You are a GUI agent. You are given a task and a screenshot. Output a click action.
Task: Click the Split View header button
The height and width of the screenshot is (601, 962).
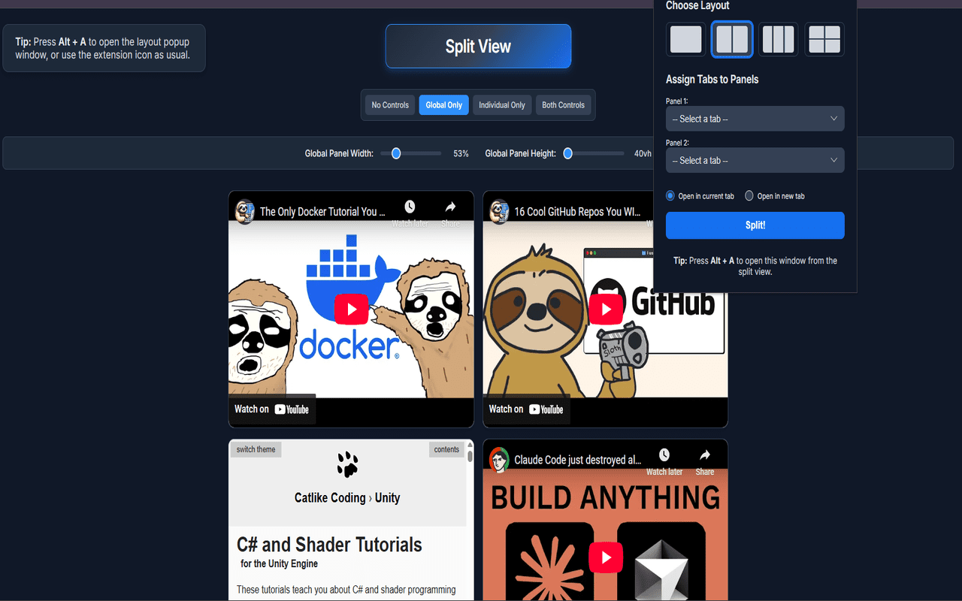pos(478,47)
